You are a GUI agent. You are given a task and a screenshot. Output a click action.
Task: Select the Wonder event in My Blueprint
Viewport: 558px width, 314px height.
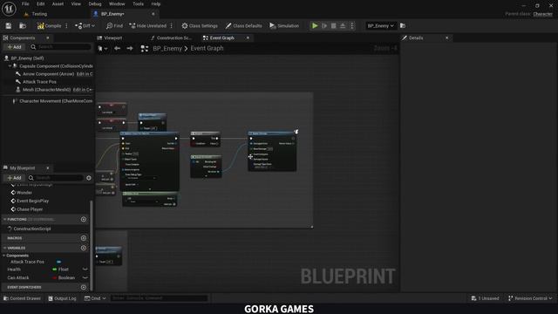tap(24, 193)
